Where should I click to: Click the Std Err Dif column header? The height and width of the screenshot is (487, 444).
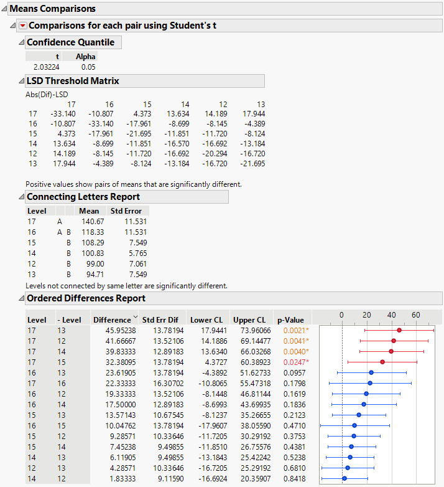point(160,319)
